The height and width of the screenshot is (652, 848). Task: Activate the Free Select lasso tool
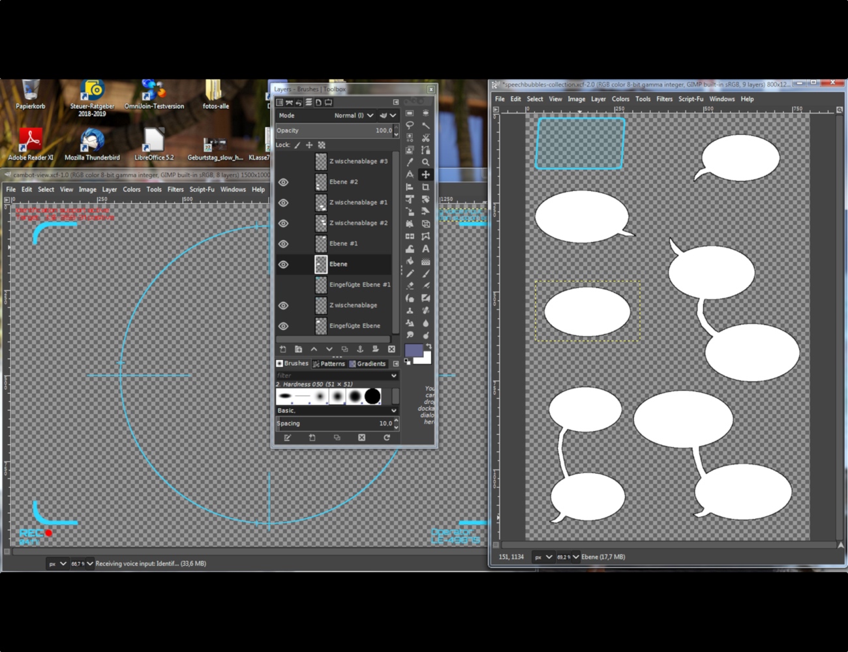[x=410, y=125]
